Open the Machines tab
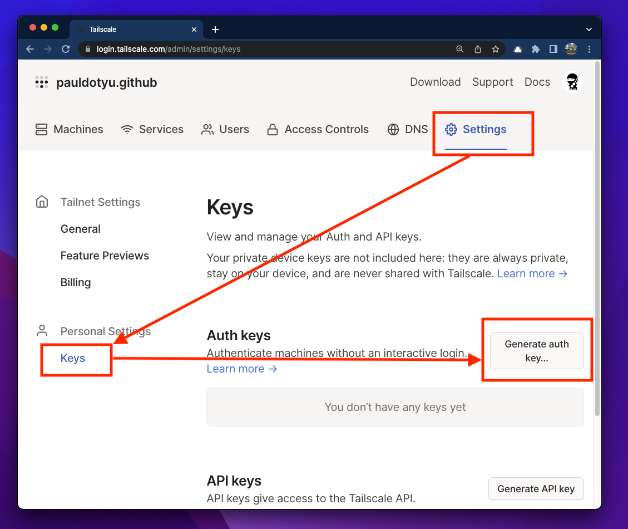The height and width of the screenshot is (529, 628). (70, 129)
